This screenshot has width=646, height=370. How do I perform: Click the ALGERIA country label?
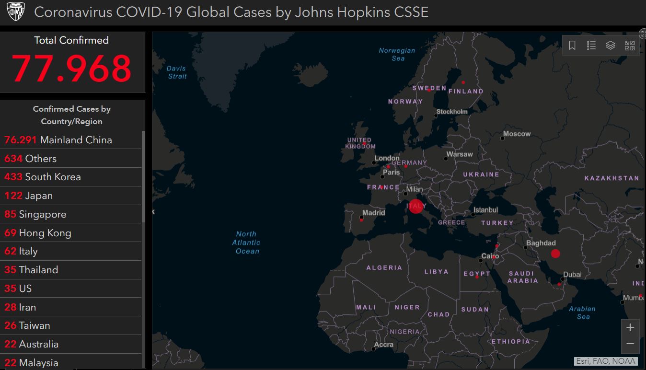(384, 267)
